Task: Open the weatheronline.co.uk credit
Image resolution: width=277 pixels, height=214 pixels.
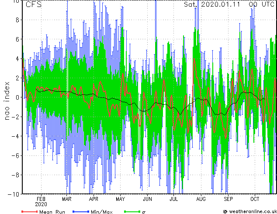Action: click(x=250, y=211)
